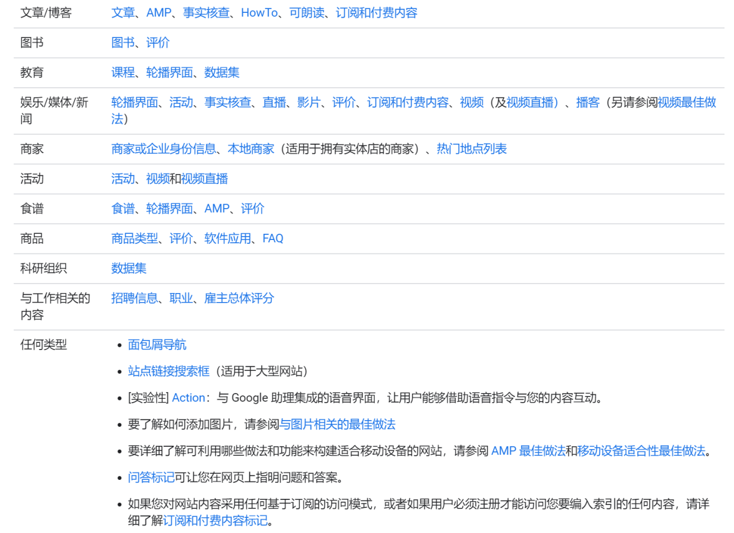This screenshot has width=734, height=533.
Task: Click the 雇主总体评分 link
Action: point(239,298)
